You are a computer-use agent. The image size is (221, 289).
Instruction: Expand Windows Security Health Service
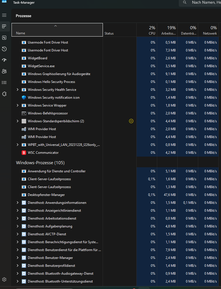17,90
